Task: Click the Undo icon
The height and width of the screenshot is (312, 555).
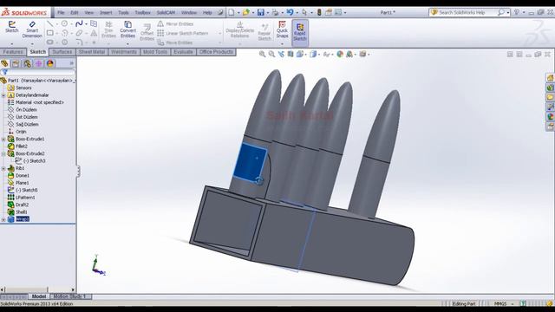Action: (290, 12)
